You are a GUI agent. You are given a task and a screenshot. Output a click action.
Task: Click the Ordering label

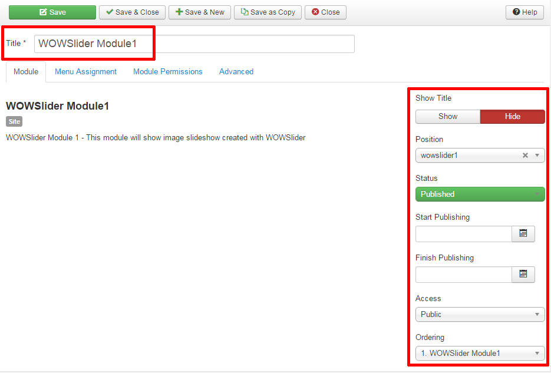[x=430, y=338]
